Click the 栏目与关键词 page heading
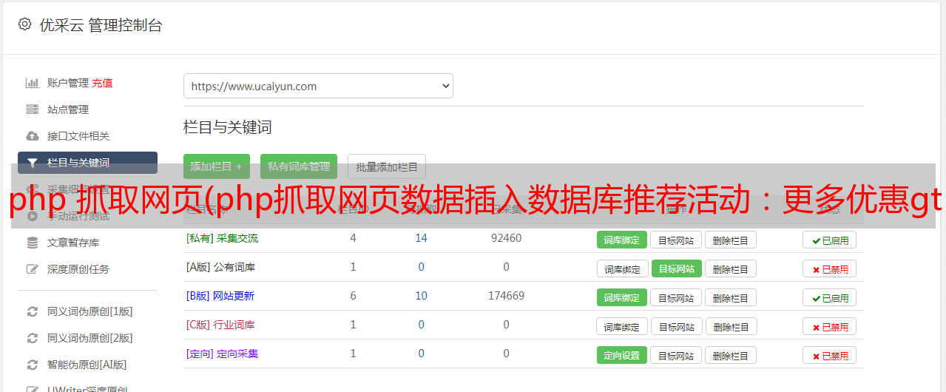This screenshot has width=946, height=392. [228, 127]
